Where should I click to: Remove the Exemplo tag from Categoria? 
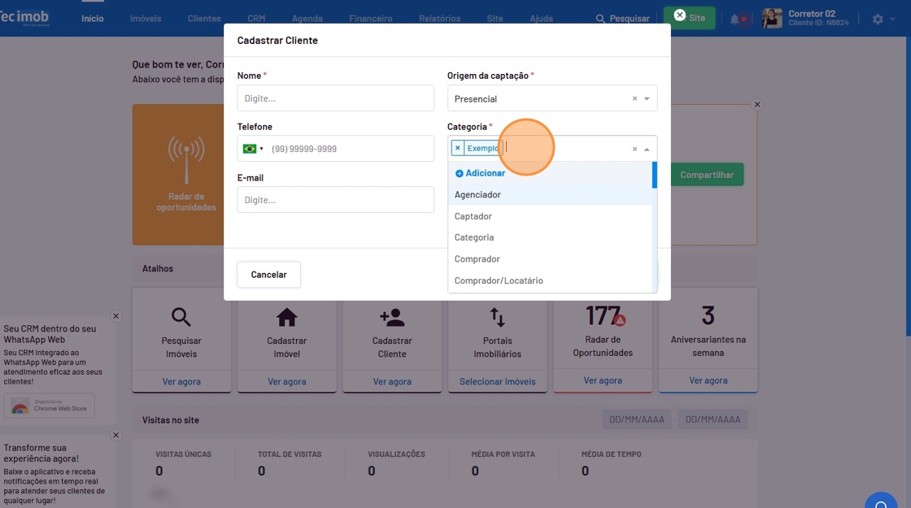point(458,149)
